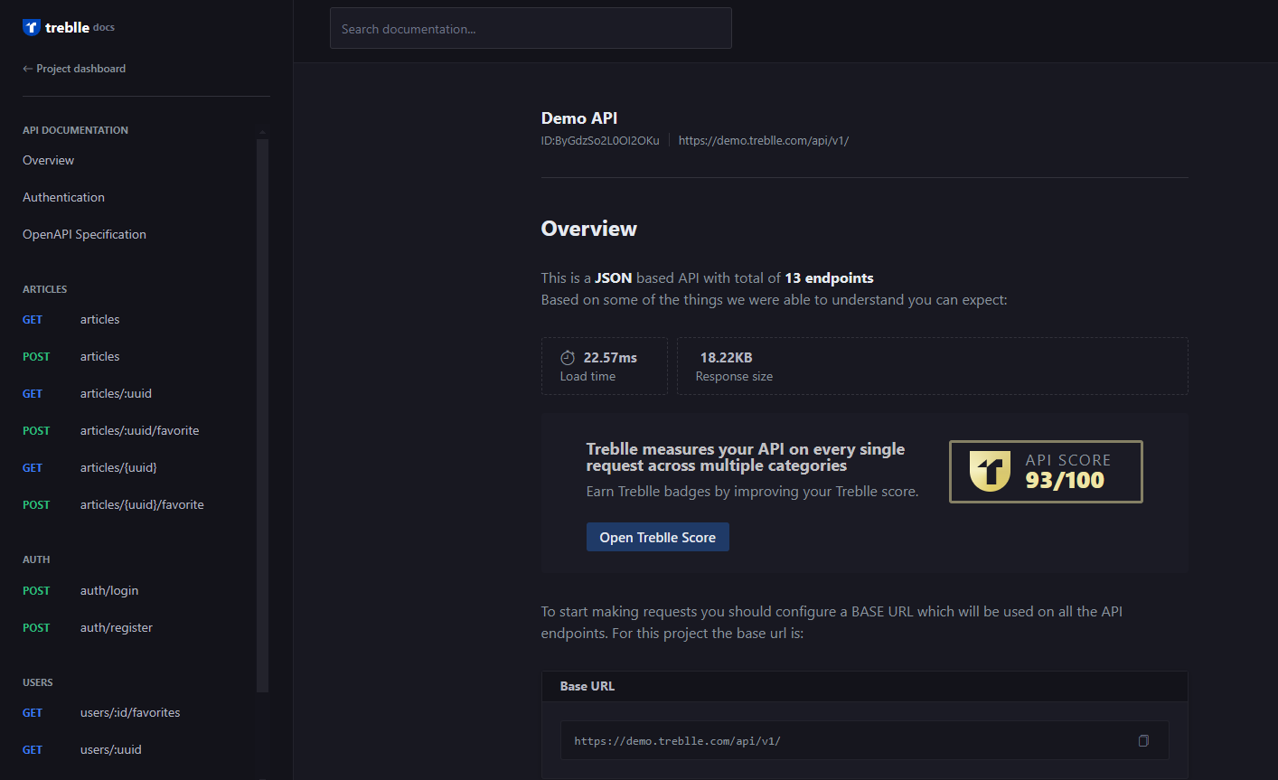Click the sidebar vertical scrollbar
This screenshot has width=1278, height=780.
[x=262, y=415]
